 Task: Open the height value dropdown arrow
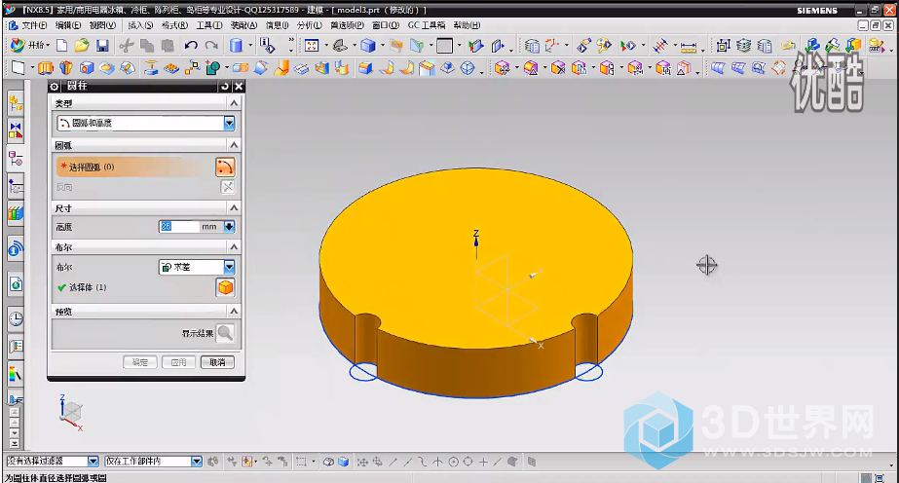click(229, 227)
